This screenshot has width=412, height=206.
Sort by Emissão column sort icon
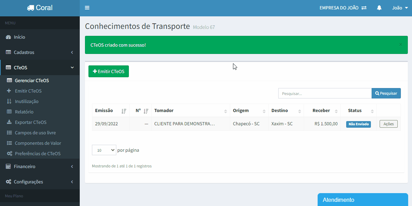coord(124,111)
